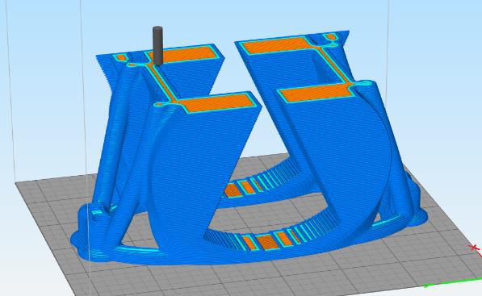Select the small orange shape atop right model's corner
The height and width of the screenshot is (296, 482).
coord(330,37)
